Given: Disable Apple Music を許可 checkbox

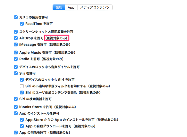Looking at the screenshot, I should point(16,52).
